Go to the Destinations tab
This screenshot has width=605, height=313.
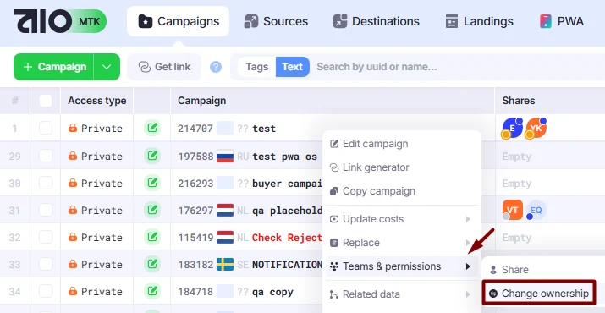coord(376,21)
